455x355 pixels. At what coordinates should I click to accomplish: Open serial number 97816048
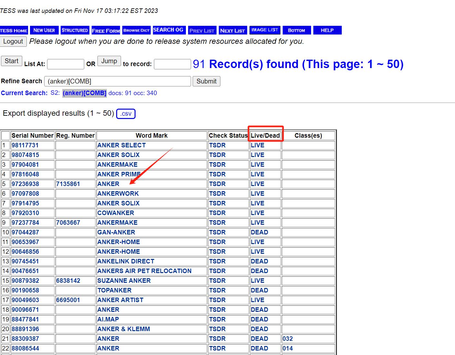[25, 174]
